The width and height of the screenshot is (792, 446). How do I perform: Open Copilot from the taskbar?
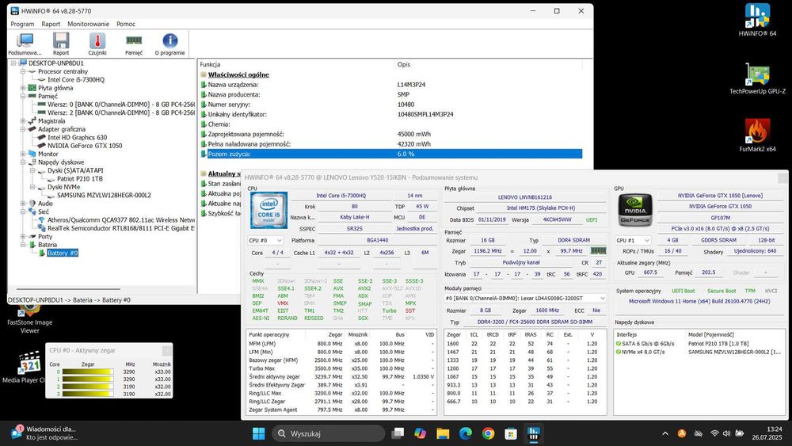click(x=421, y=433)
